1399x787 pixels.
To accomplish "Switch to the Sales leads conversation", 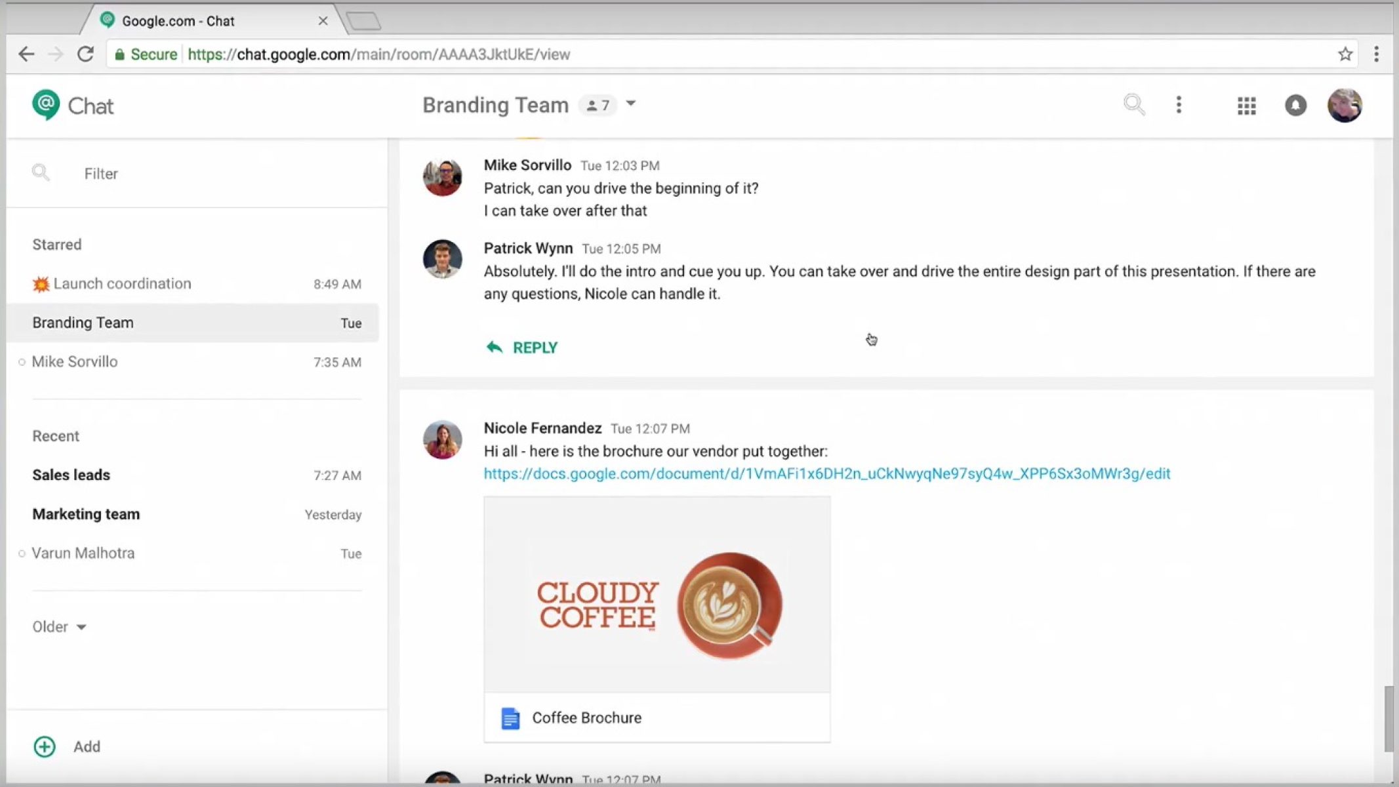I will (x=71, y=475).
